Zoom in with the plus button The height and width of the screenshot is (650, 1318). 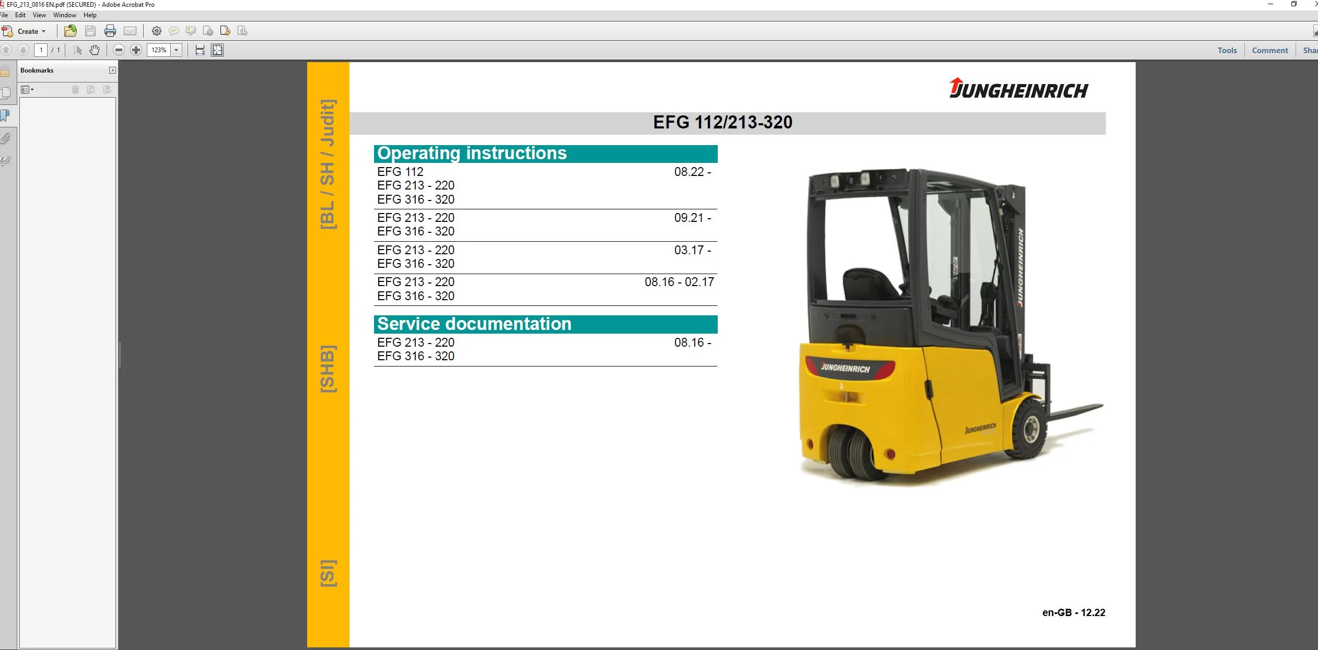click(136, 50)
